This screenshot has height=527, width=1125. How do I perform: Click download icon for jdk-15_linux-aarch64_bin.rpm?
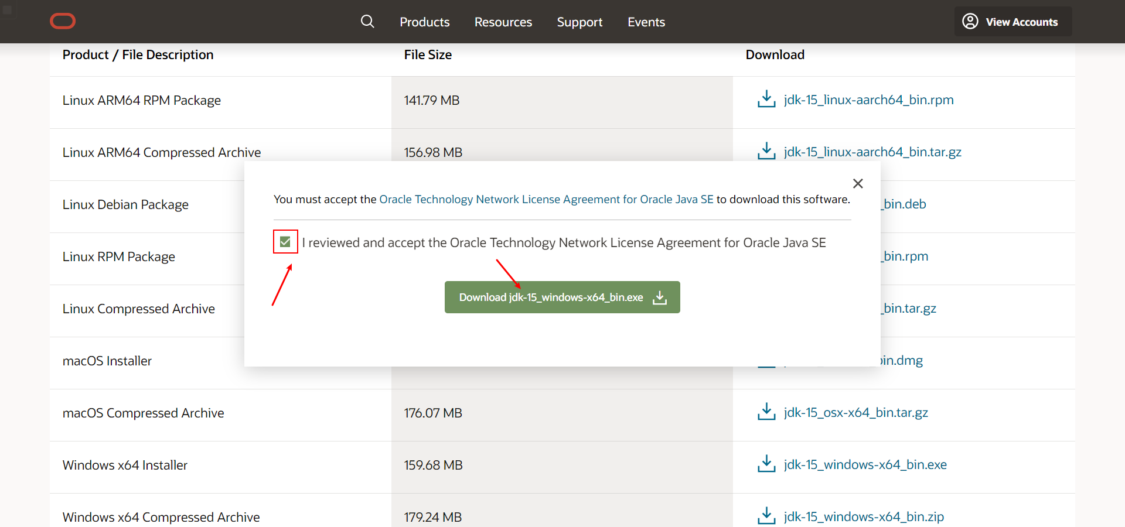766,99
